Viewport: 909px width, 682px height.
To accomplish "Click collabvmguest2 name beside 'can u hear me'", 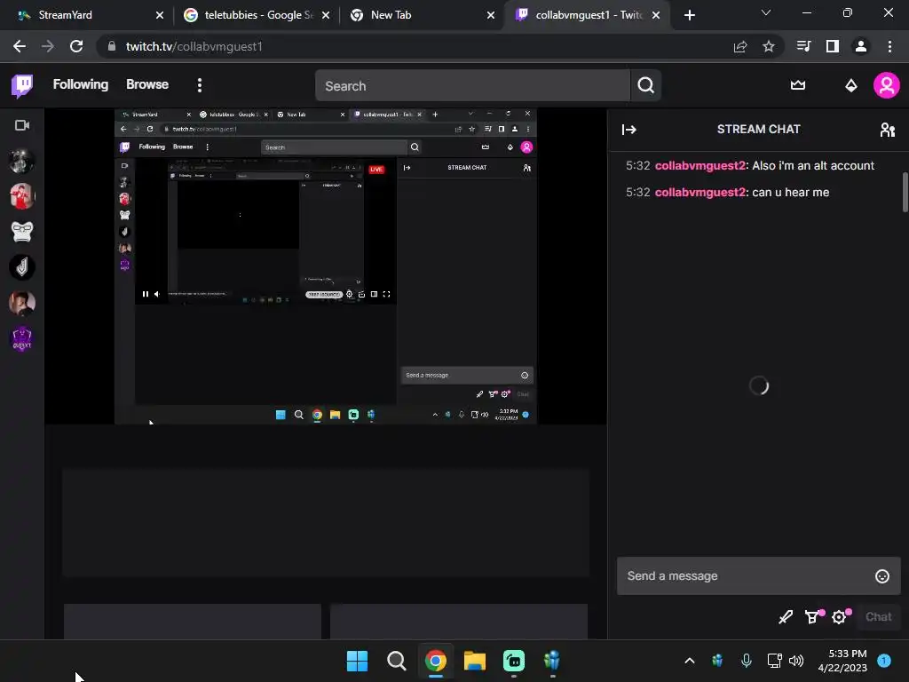I will pyautogui.click(x=700, y=193).
